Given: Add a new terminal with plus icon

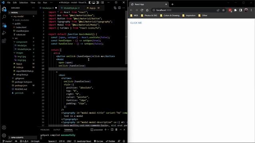Looking at the screenshot, I should click(x=105, y=130).
